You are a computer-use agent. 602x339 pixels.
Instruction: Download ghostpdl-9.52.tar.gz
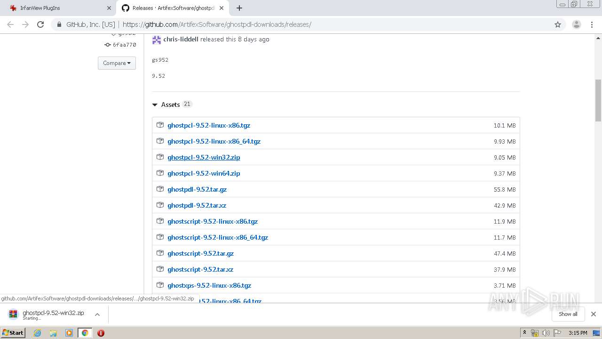pyautogui.click(x=197, y=189)
